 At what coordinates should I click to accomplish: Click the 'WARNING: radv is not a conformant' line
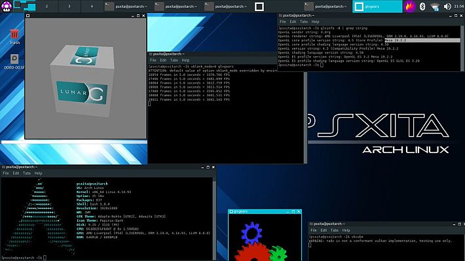tap(381, 241)
